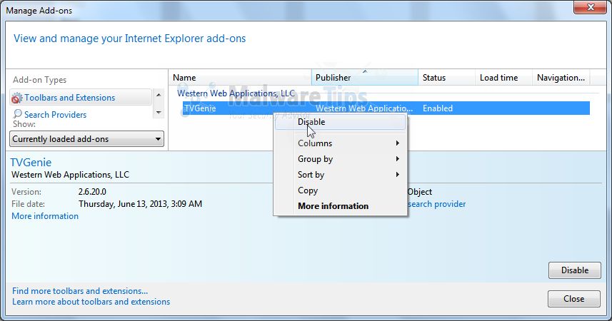612x321 pixels.
Task: Click More information link under TVGenie details
Action: pyautogui.click(x=45, y=216)
